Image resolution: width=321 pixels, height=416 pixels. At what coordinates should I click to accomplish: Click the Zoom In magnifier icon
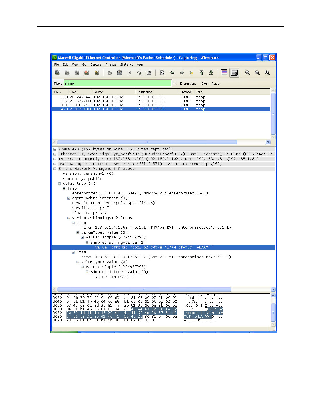tap(248, 73)
